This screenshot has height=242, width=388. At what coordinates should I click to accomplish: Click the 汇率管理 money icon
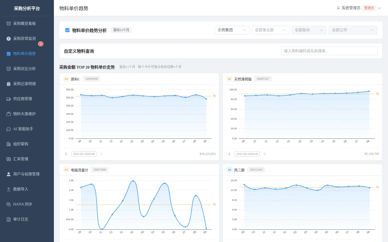[x=9, y=159]
